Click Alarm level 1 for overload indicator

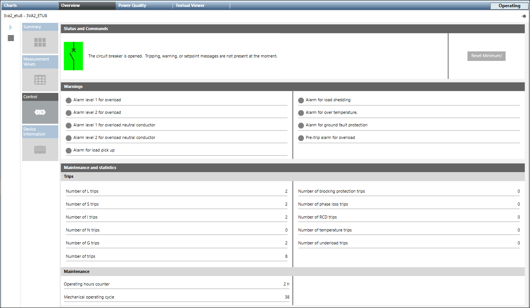coord(69,101)
